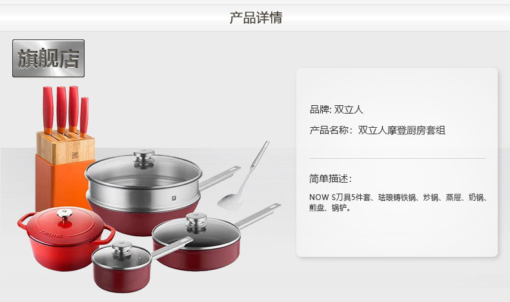Click the Zwilling logo on knife block
The height and width of the screenshot is (302, 510).
coord(75,154)
